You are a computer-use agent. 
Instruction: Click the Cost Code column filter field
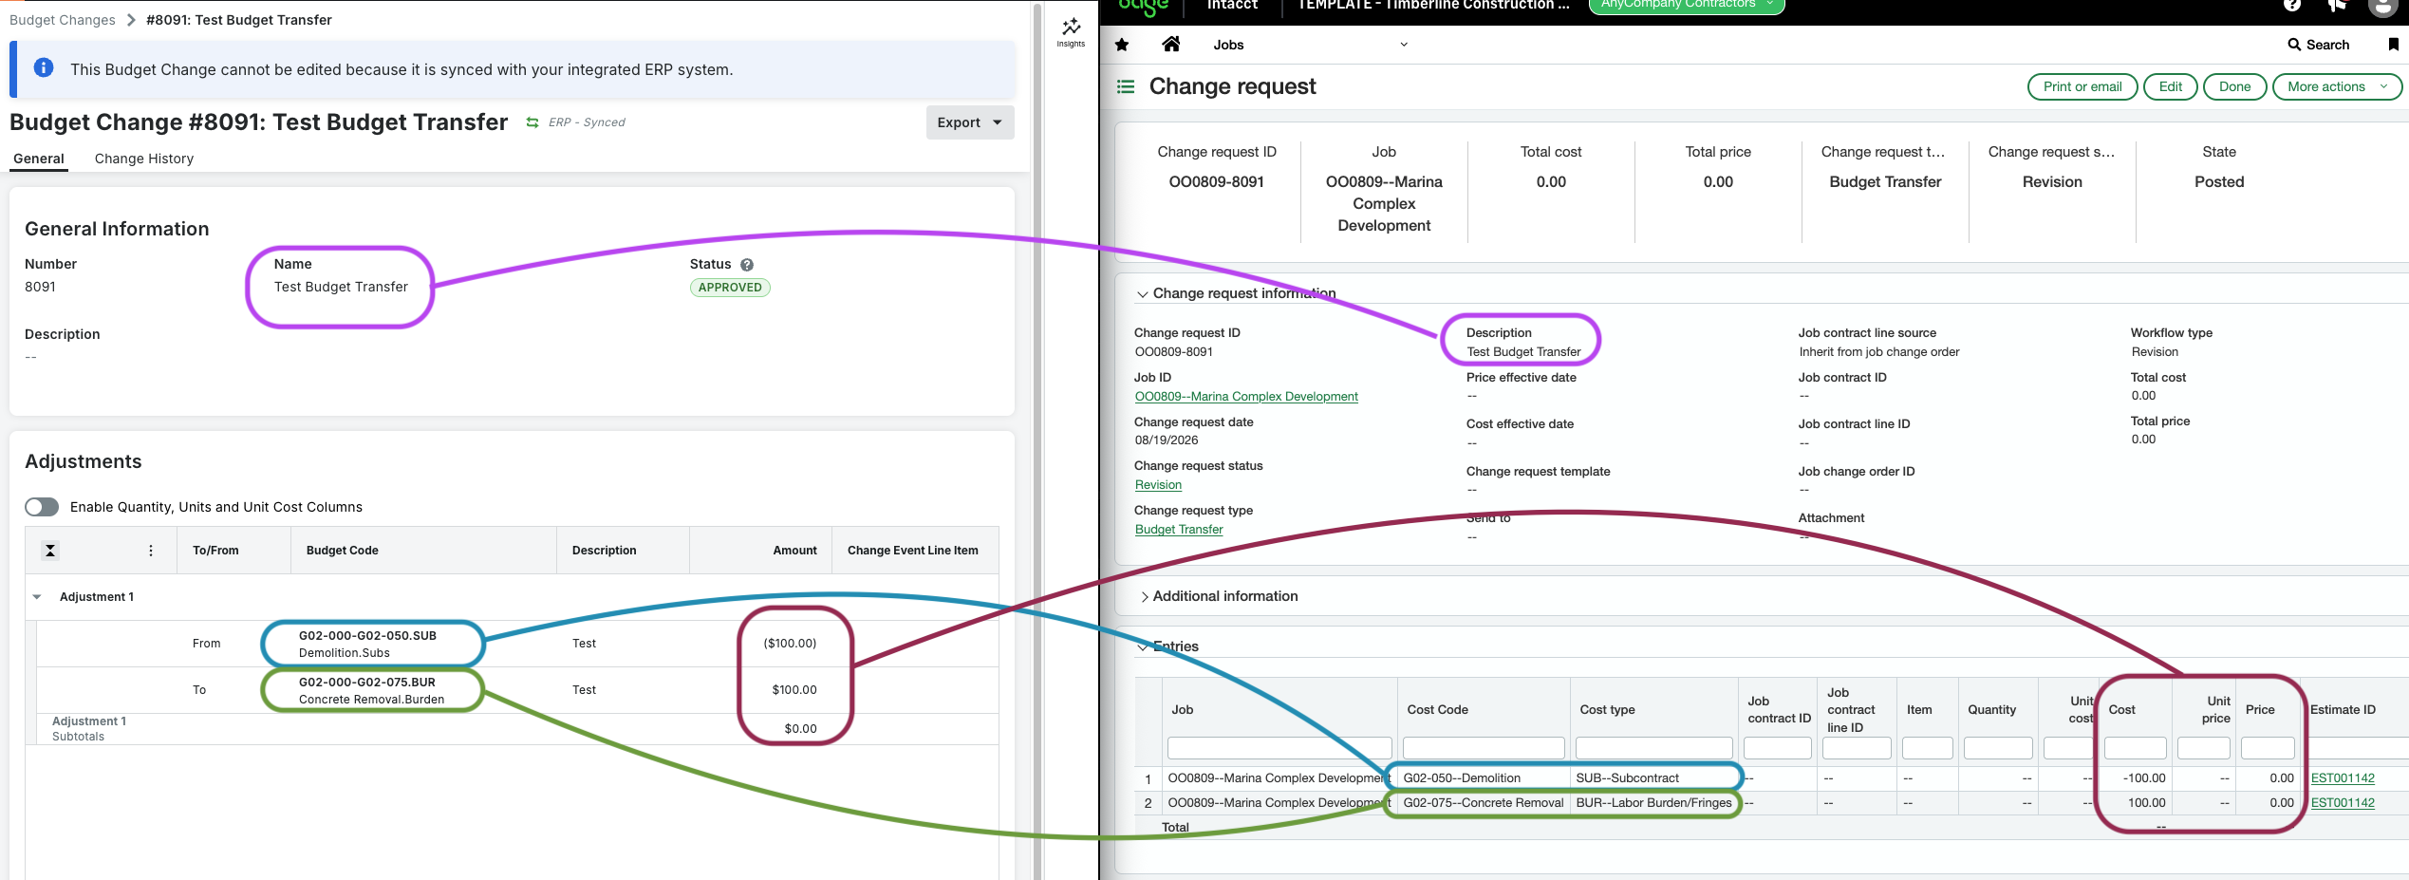click(1484, 748)
